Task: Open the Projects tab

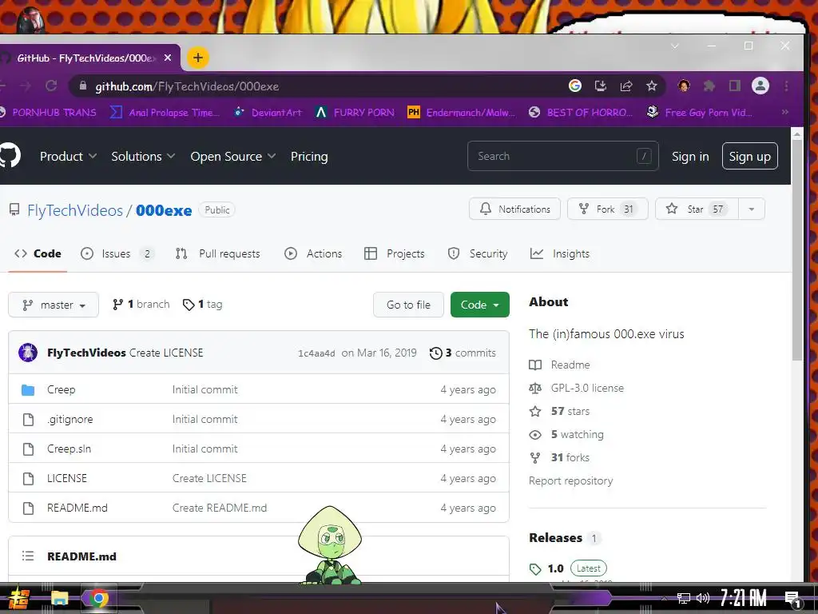Action: 395,253
